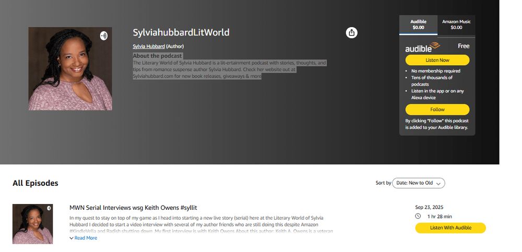Click the By clicking Follow disclaimer text
This screenshot has height=252, width=522.
(x=437, y=124)
